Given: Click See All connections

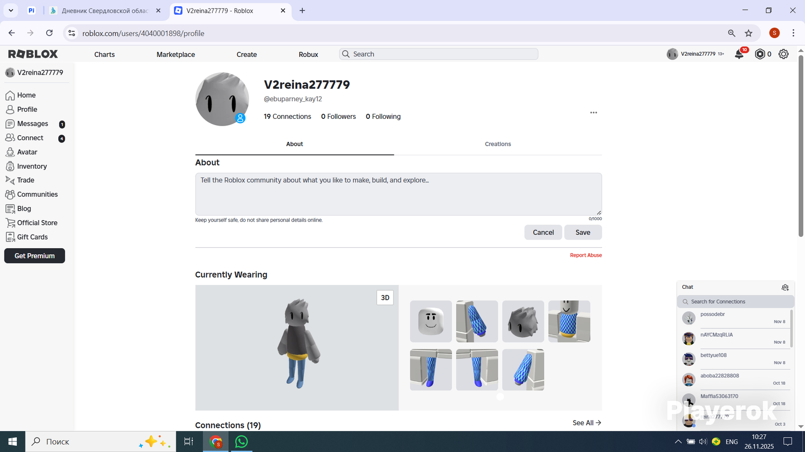Looking at the screenshot, I should coord(587,423).
